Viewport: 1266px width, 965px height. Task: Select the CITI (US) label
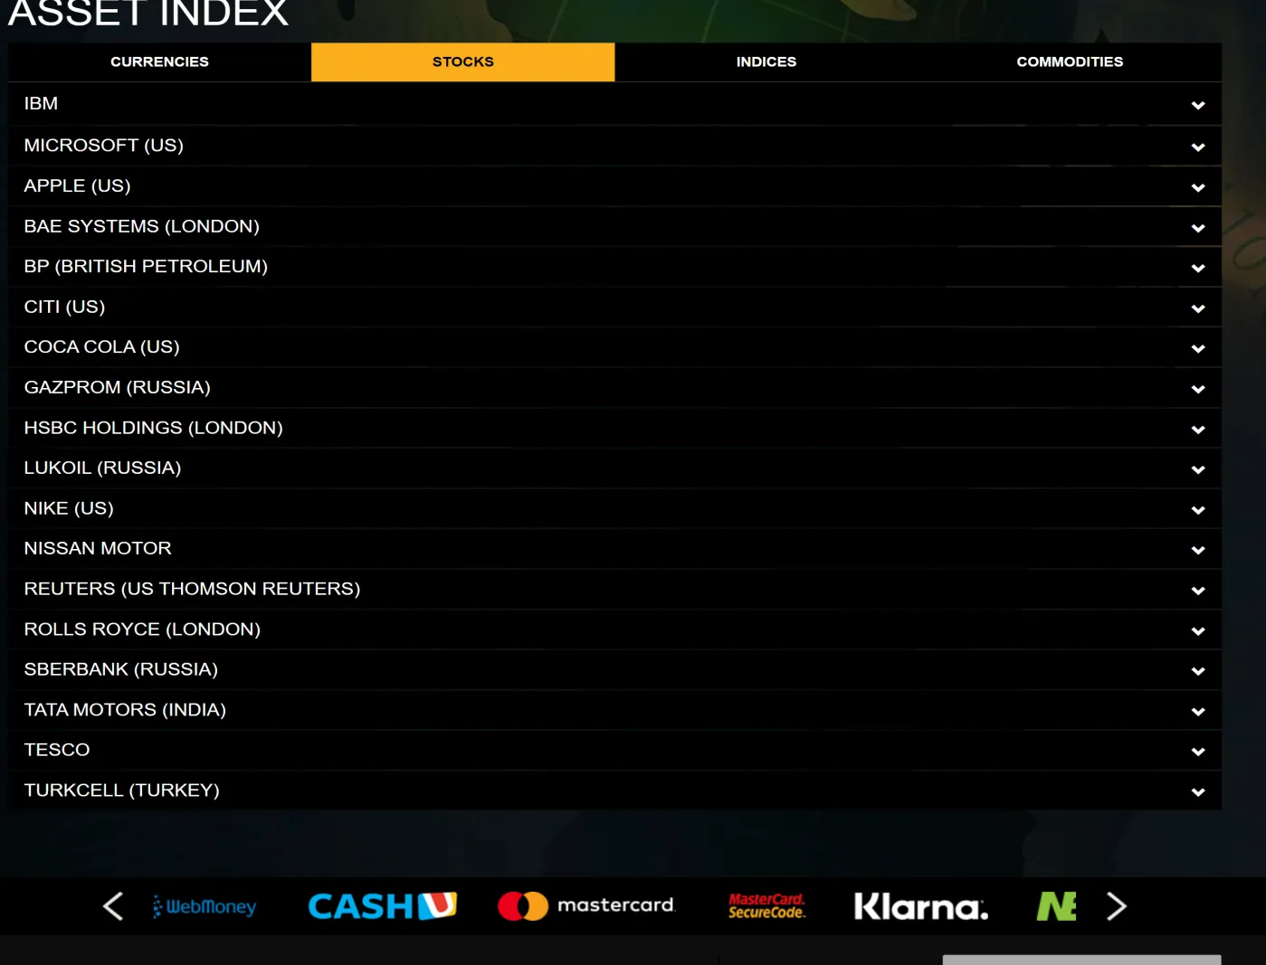coord(64,307)
